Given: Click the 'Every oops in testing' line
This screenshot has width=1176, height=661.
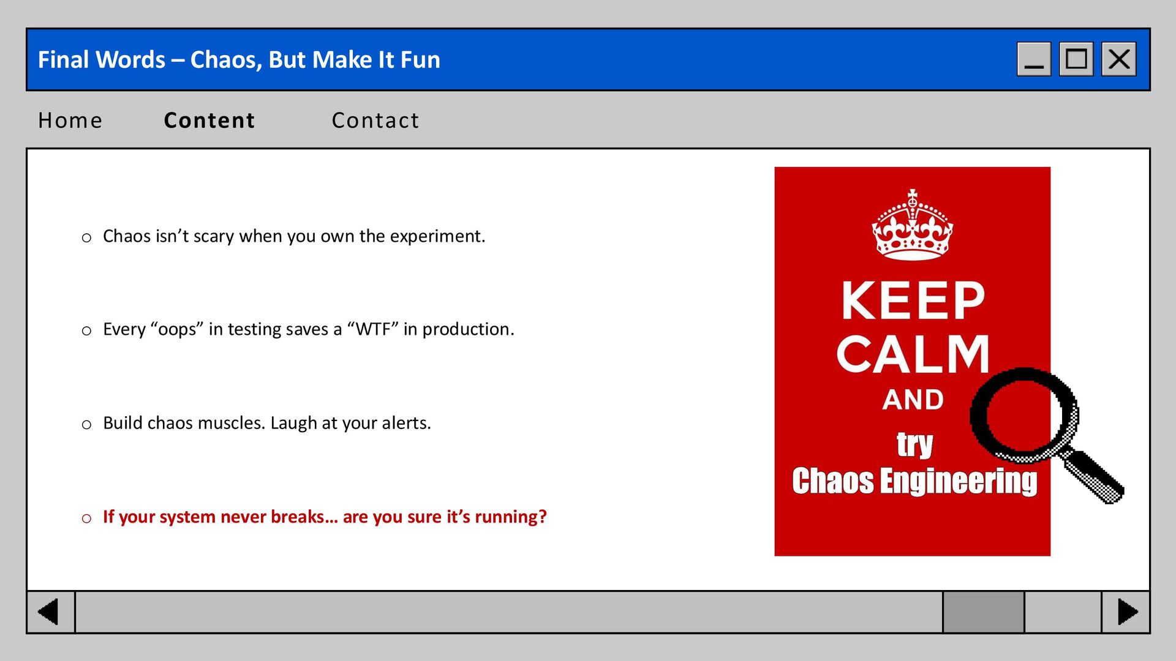Looking at the screenshot, I should (308, 329).
